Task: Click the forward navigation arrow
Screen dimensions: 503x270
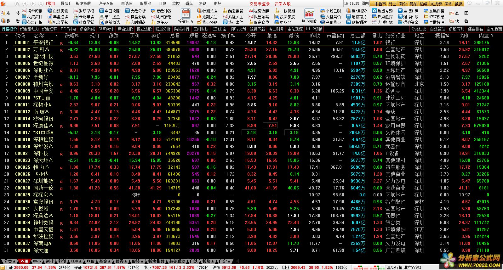Action: 32,3
